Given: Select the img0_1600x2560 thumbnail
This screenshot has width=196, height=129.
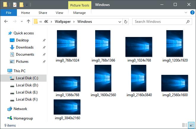Looking at the screenshot, I should point(103,78).
